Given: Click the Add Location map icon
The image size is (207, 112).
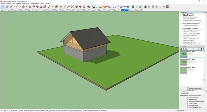Looking at the screenshot, I should [x=133, y=7].
